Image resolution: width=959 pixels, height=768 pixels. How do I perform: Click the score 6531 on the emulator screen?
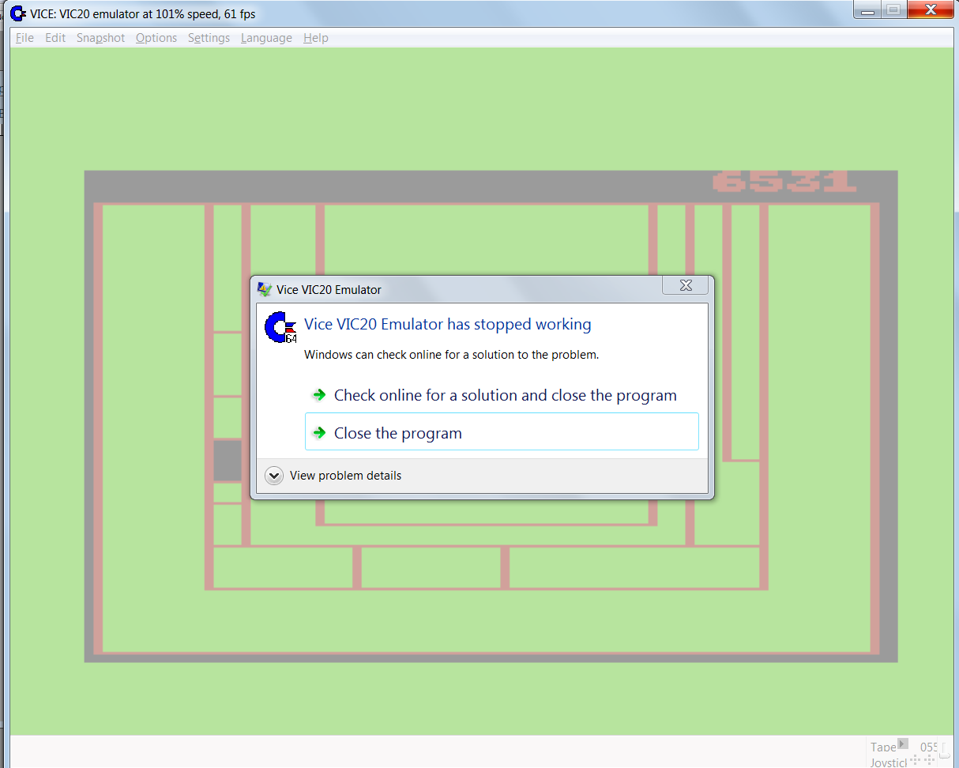click(x=784, y=182)
